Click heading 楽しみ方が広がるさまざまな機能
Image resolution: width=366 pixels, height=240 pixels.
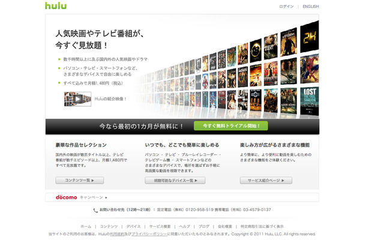[275, 145]
